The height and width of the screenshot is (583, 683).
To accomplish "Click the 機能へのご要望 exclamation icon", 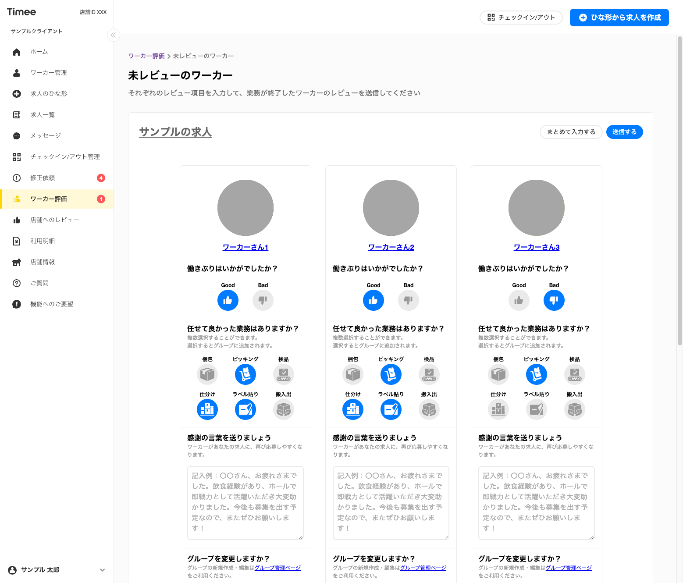I will pyautogui.click(x=17, y=304).
